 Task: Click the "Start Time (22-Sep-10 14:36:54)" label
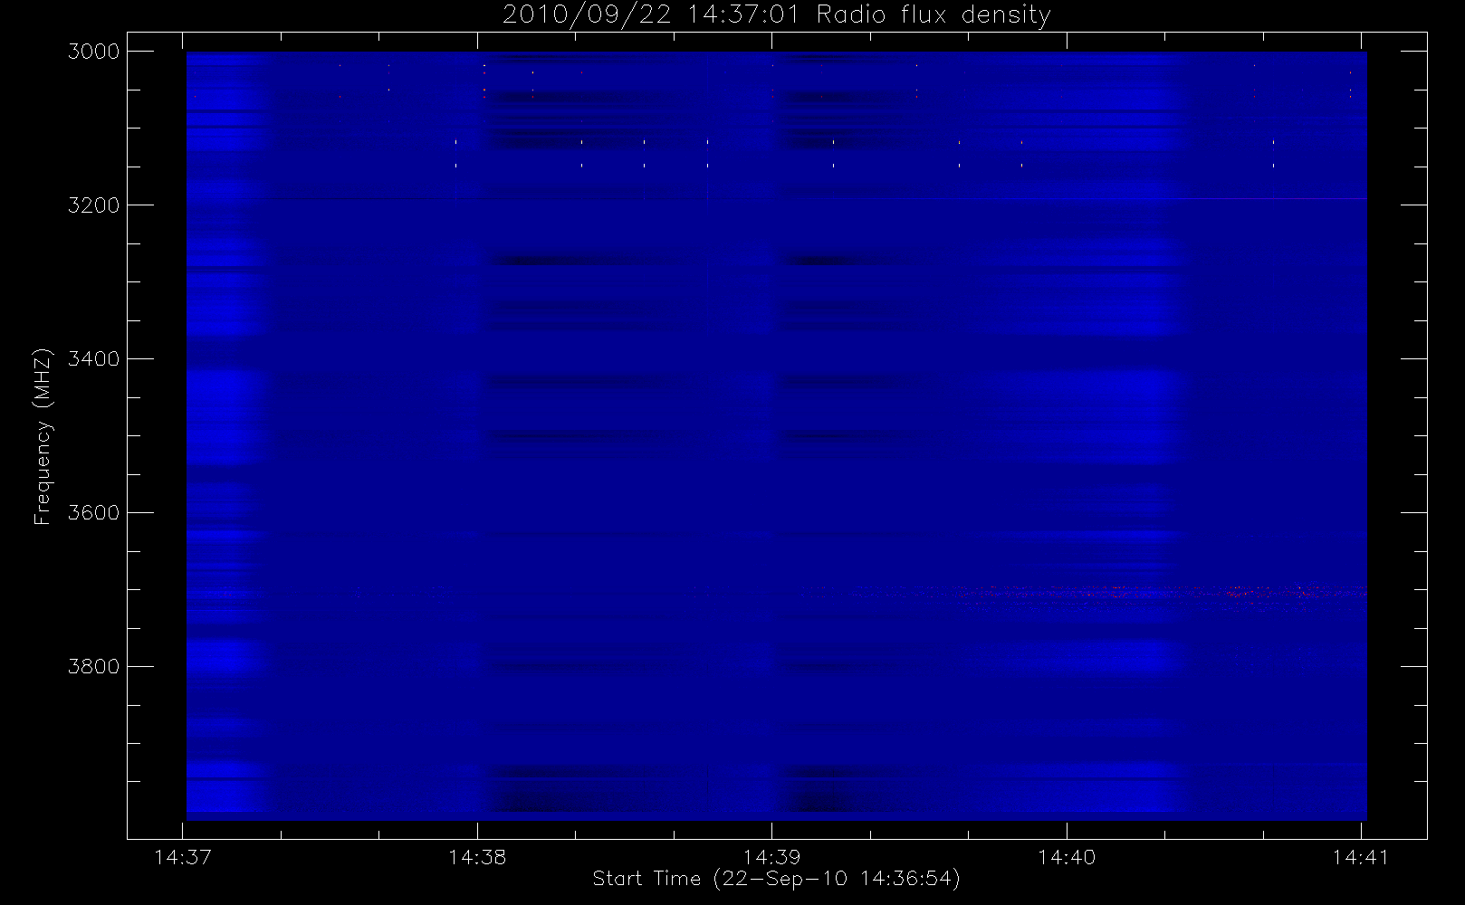click(x=776, y=879)
